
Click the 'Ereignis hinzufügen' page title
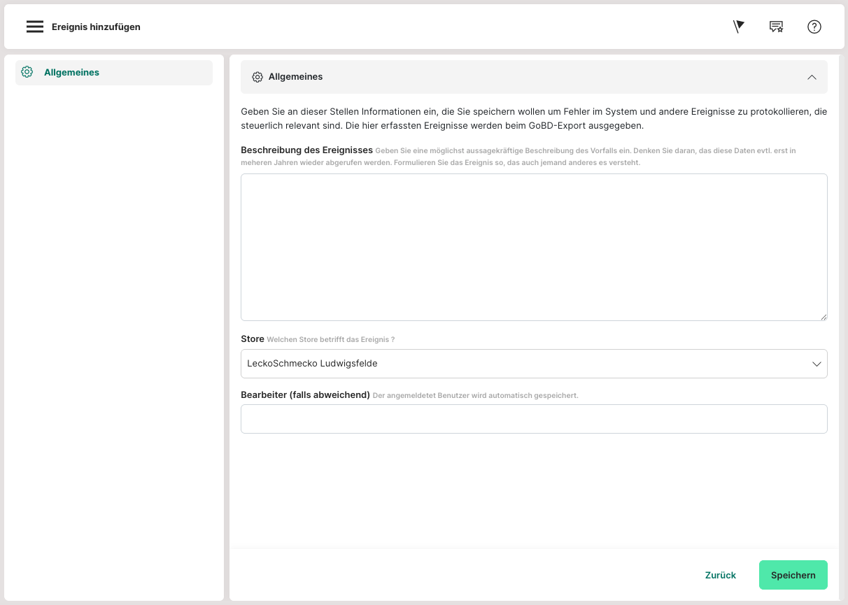[96, 27]
